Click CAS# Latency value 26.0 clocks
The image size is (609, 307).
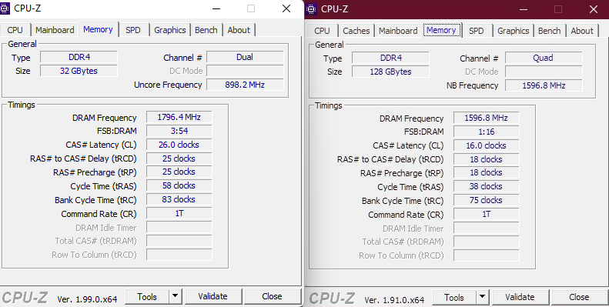point(179,145)
